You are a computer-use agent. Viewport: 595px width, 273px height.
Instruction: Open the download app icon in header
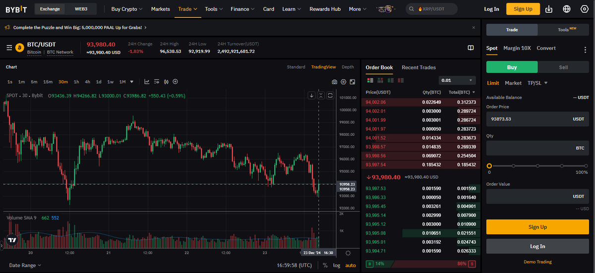(x=548, y=9)
